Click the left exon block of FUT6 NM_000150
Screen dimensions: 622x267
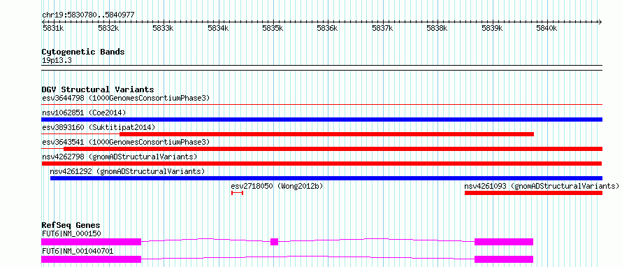(x=92, y=242)
